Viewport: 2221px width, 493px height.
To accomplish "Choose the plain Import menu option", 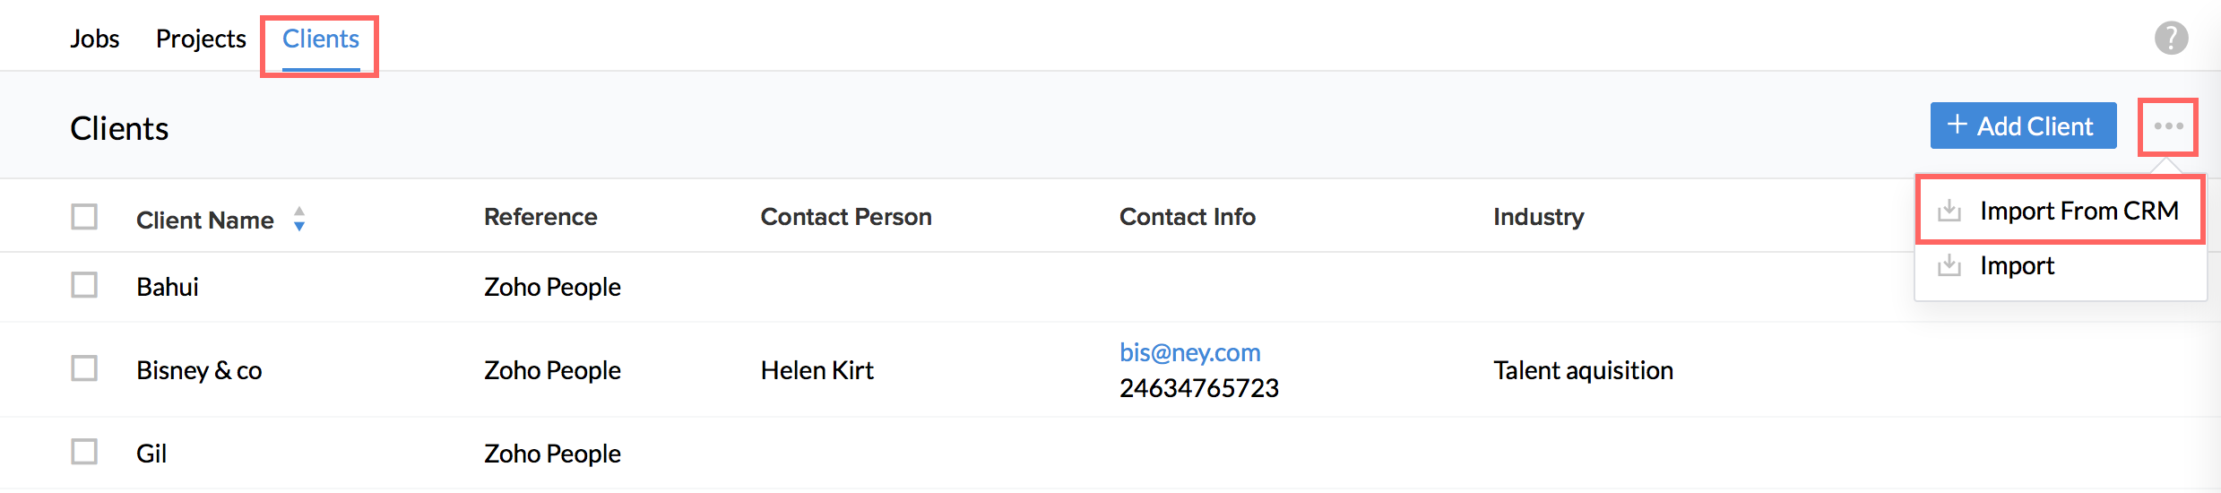I will 2017,266.
